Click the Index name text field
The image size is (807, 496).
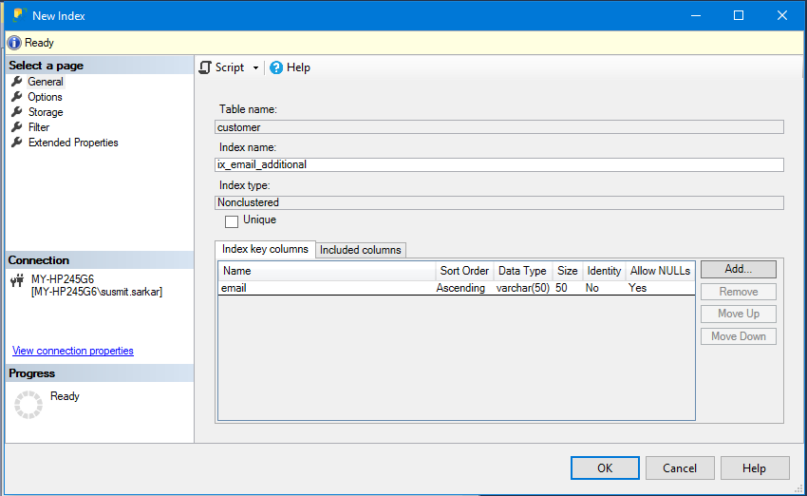pos(499,164)
